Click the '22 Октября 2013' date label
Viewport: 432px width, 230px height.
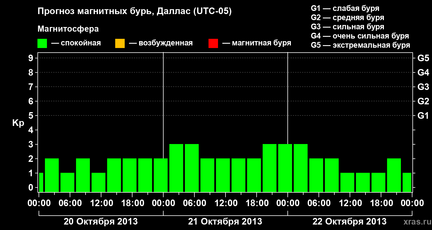pos(349,222)
